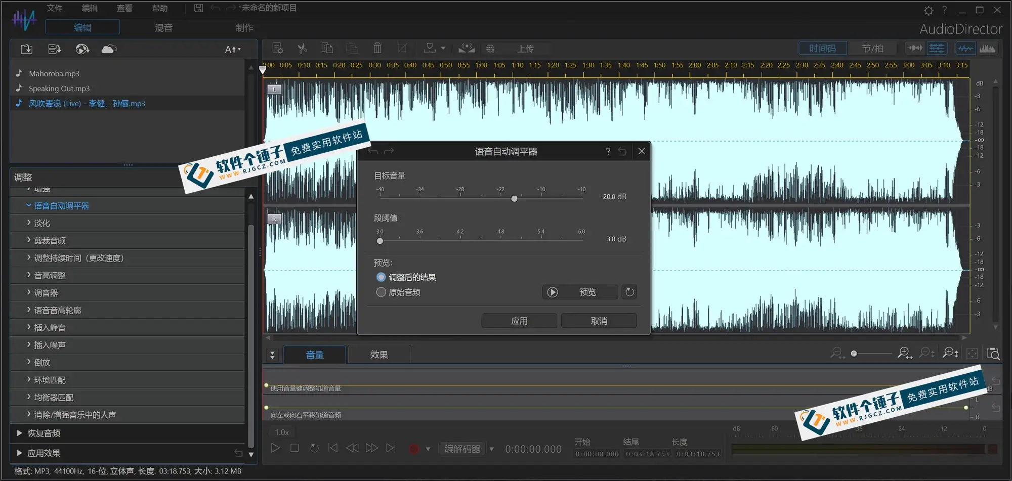1012x481 pixels.
Task: Select the scissors cut tool
Action: coord(302,48)
